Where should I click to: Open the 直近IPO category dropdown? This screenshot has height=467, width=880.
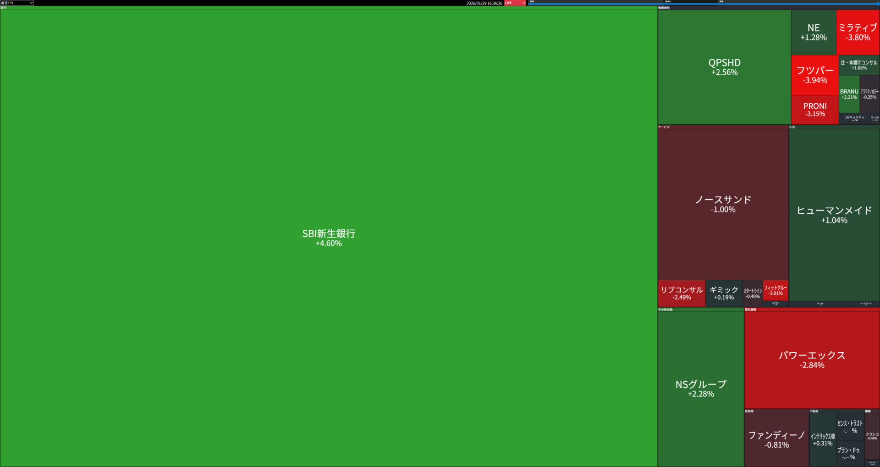coord(17,3)
